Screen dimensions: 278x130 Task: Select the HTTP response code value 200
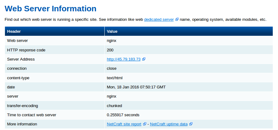pyautogui.click(x=110, y=50)
